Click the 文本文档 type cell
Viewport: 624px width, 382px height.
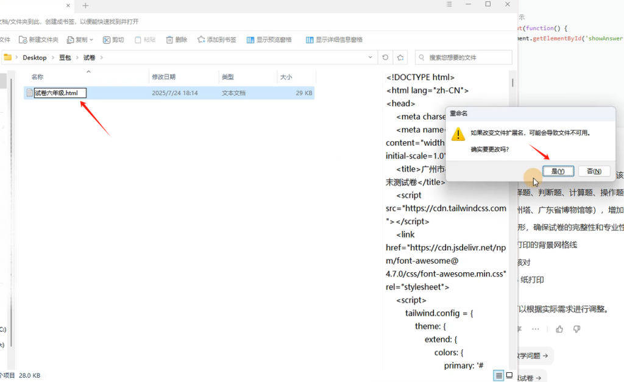tap(233, 93)
